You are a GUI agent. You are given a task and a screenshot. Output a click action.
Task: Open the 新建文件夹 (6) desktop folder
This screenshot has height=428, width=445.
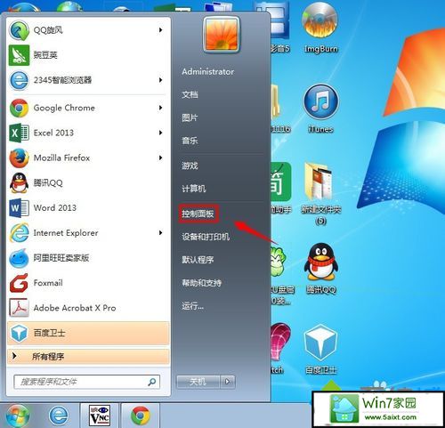point(321,193)
